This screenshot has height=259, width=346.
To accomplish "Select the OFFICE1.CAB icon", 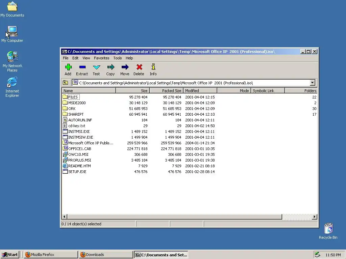I will pos(65,148).
